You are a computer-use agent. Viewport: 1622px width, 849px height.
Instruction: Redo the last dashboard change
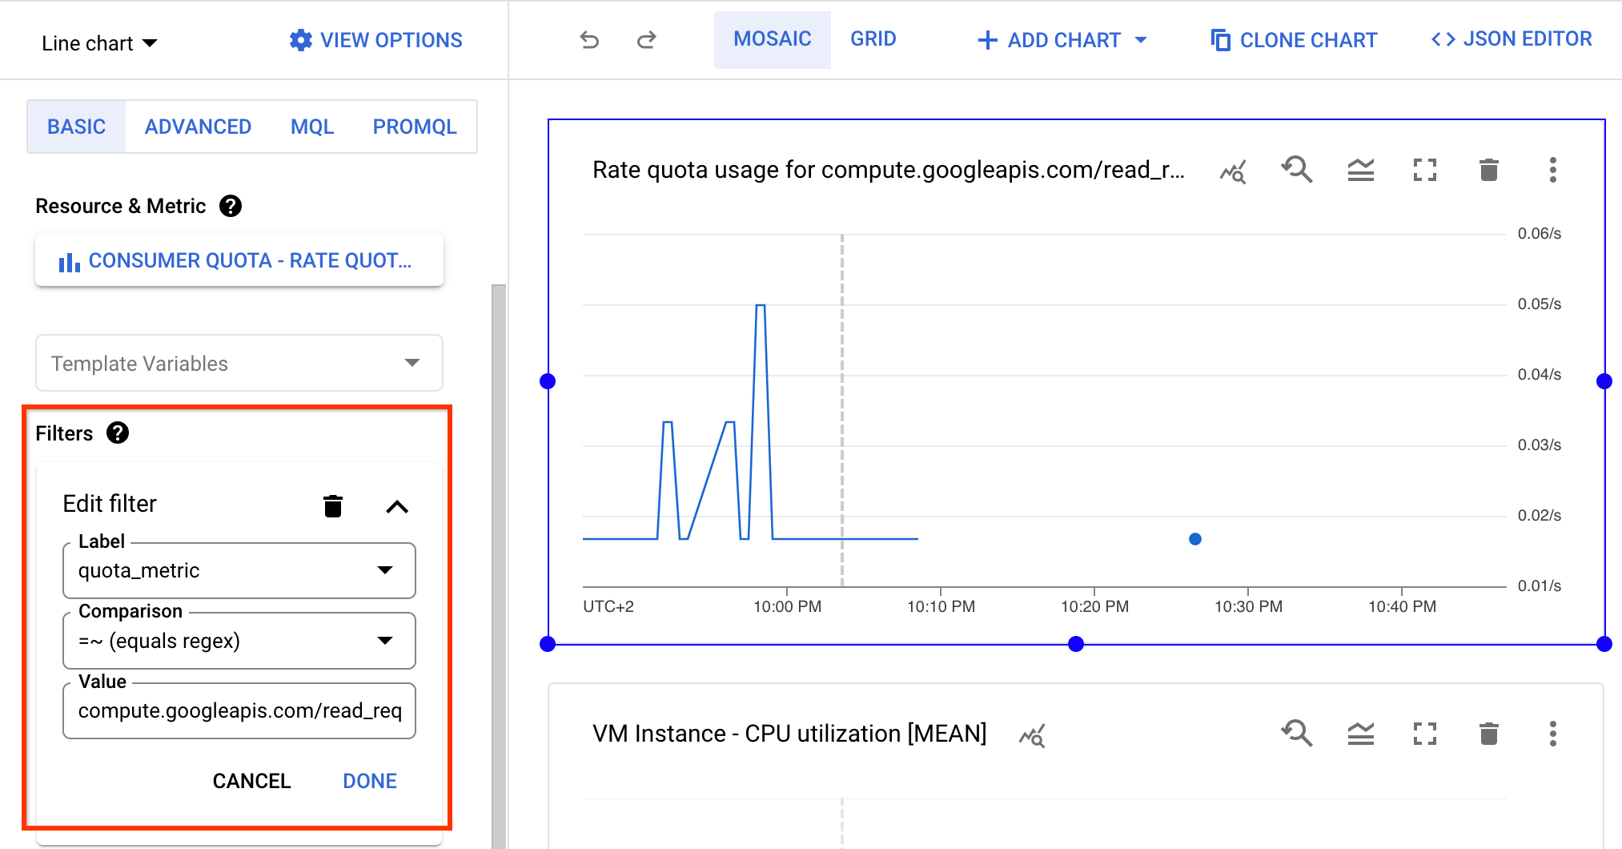point(646,39)
